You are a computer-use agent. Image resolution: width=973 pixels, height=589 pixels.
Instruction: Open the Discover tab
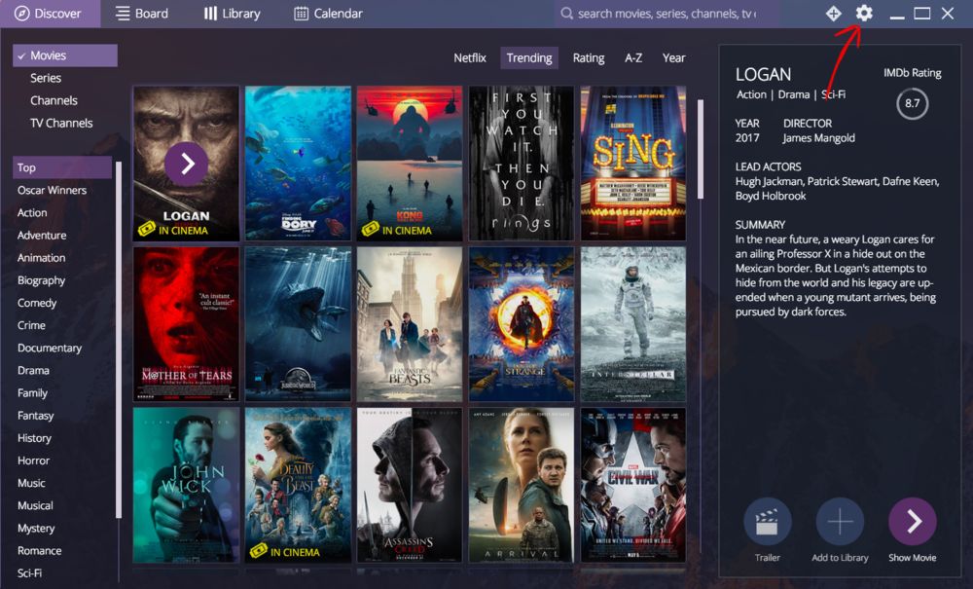coord(49,13)
